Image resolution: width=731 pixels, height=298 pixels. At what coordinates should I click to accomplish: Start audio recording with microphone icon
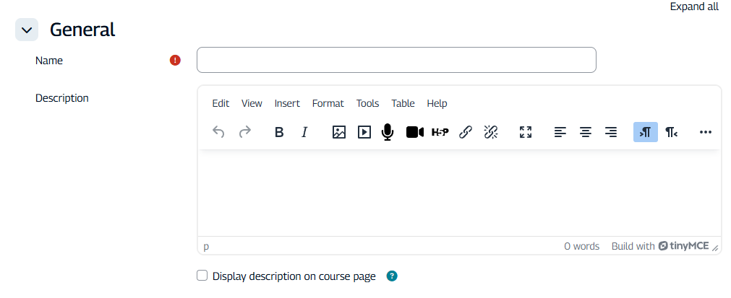tap(388, 132)
